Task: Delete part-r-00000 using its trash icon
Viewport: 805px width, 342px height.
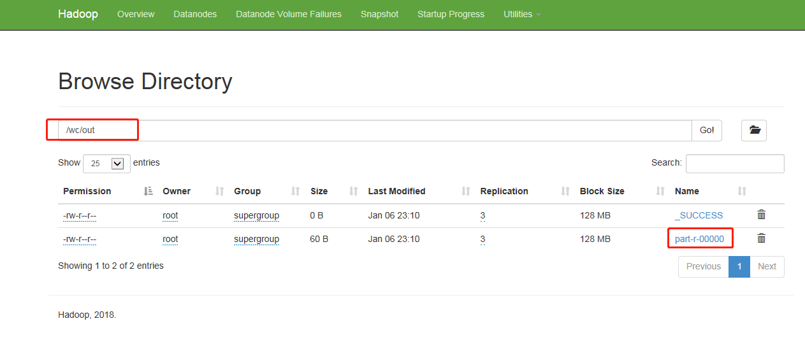Action: (761, 239)
